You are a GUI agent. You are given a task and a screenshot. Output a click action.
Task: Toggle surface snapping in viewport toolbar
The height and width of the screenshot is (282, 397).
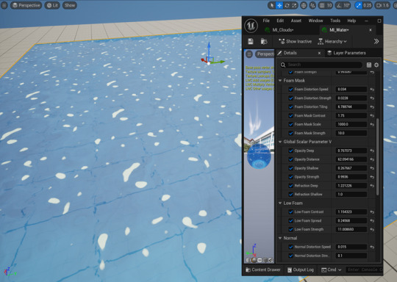pyautogui.click(x=312, y=5)
